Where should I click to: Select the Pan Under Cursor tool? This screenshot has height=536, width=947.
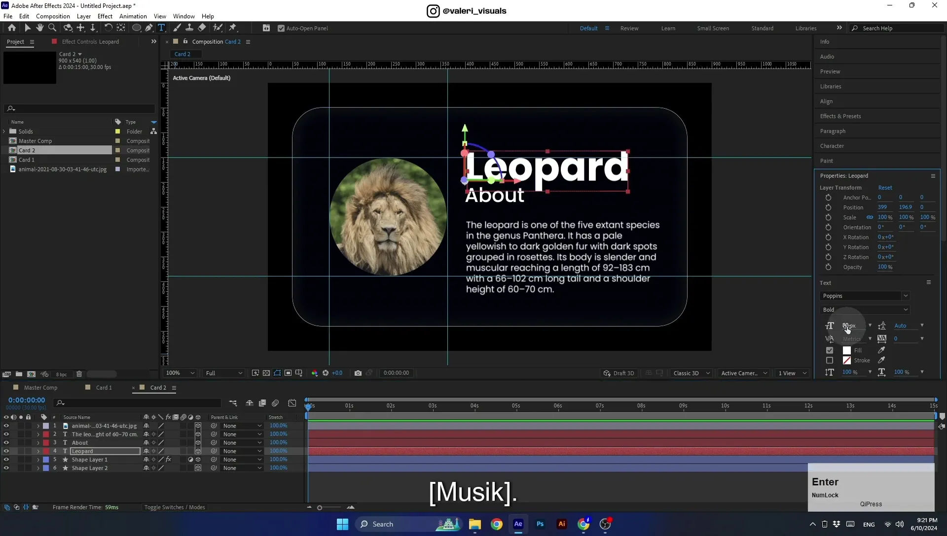(81, 28)
